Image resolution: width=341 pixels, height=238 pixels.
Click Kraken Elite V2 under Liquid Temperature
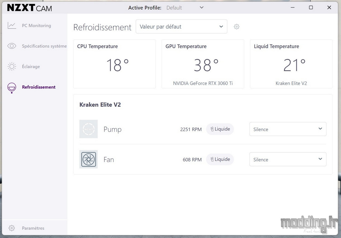coord(291,83)
